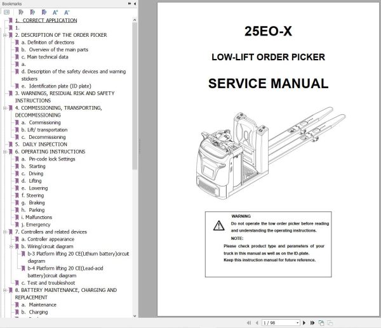This screenshot has width=381, height=328.
Task: Open bookmark d. Lifting
Action: (31, 181)
